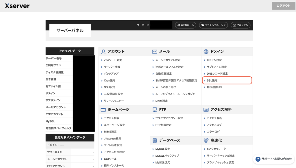Screen dimensions: 296x168
Task: Open Cron設定 link
Action: tap(110, 80)
